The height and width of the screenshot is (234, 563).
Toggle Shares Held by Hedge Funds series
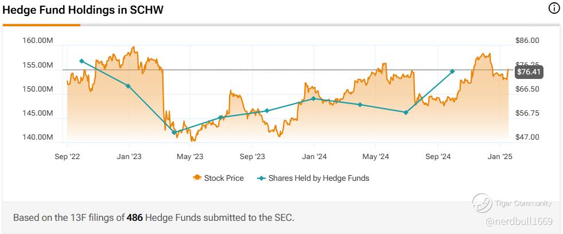319,178
